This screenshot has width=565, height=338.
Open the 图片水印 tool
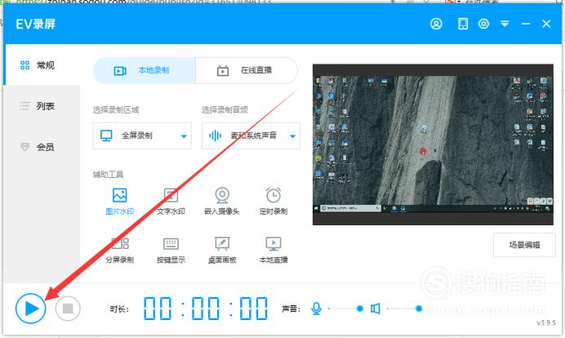(x=120, y=202)
